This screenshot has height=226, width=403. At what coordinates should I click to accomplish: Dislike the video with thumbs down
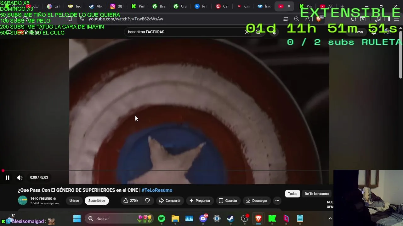pos(147,201)
